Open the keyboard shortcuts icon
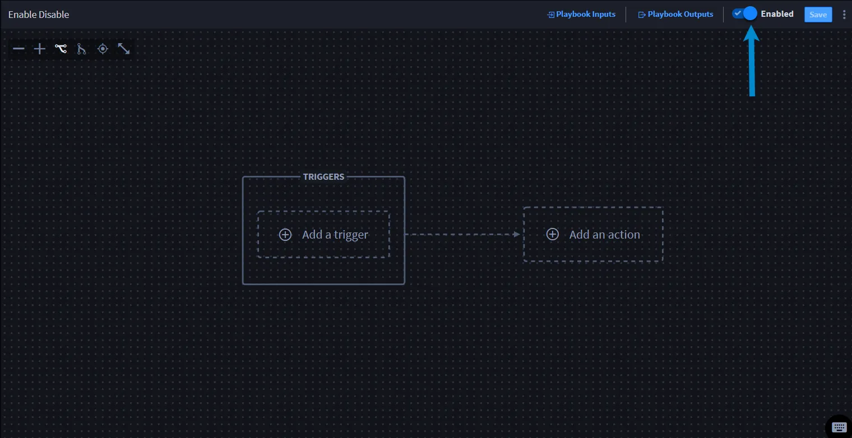Viewport: 852px width, 438px height. 839,427
